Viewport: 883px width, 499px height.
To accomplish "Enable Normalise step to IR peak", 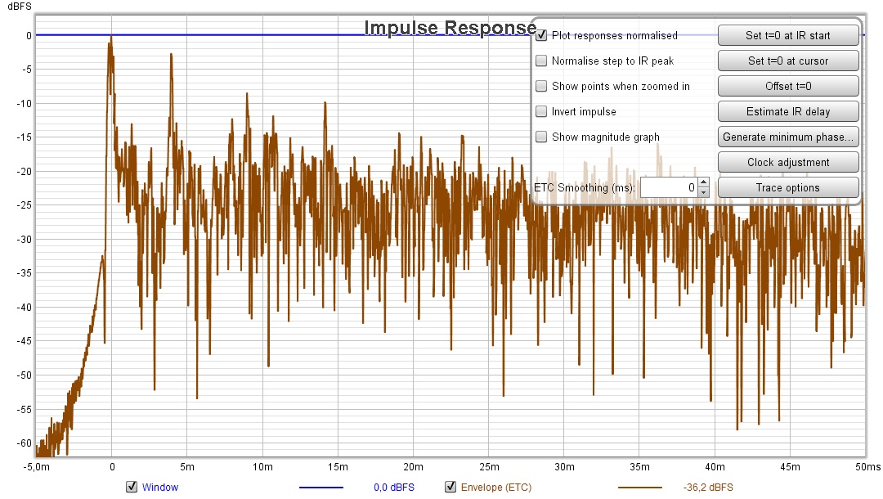I will [x=541, y=61].
